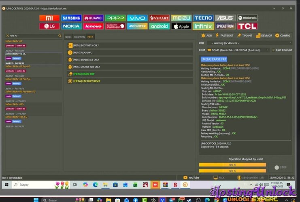Viewport: 300px width, 202px height.
Task: Select Infinix Note 40 model
Action: tap(34, 46)
